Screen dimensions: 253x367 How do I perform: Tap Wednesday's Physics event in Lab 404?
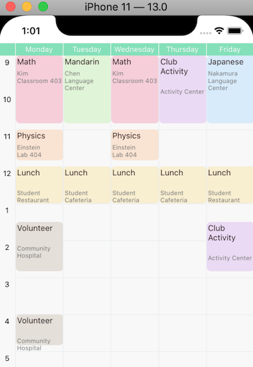tap(135, 145)
